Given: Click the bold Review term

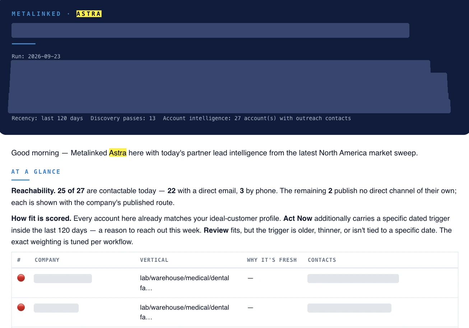Looking at the screenshot, I should coord(216,230).
